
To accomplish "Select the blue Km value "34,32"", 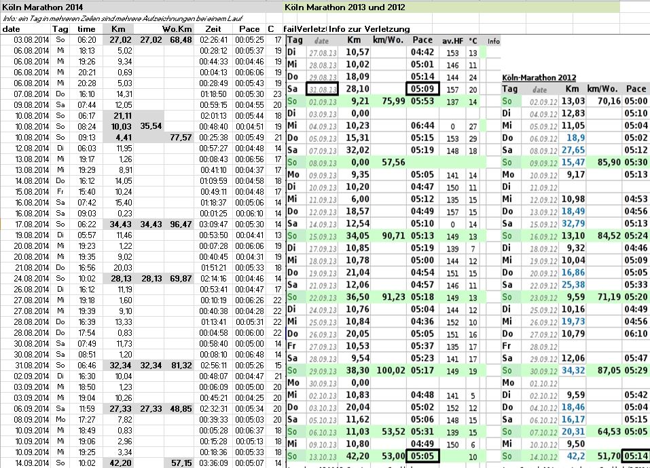I will point(573,370).
